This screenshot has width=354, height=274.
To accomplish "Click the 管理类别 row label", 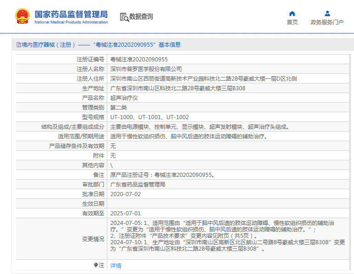I will 93,108.
